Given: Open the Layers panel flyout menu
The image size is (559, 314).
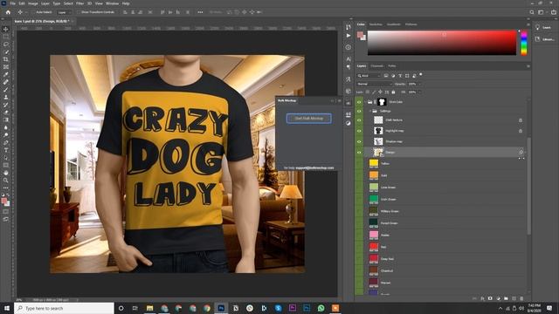Looking at the screenshot, I should point(528,66).
